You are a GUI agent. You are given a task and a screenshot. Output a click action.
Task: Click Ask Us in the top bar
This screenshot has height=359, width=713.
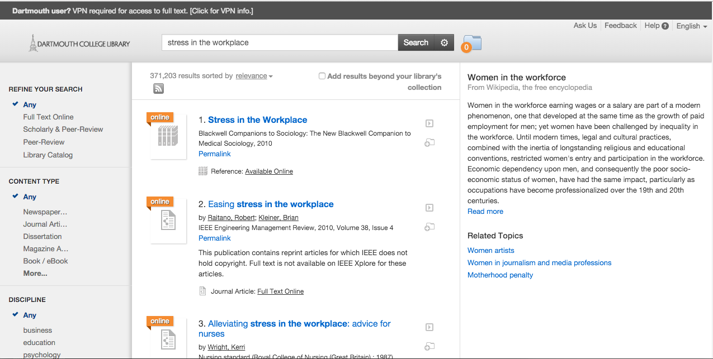coord(585,26)
